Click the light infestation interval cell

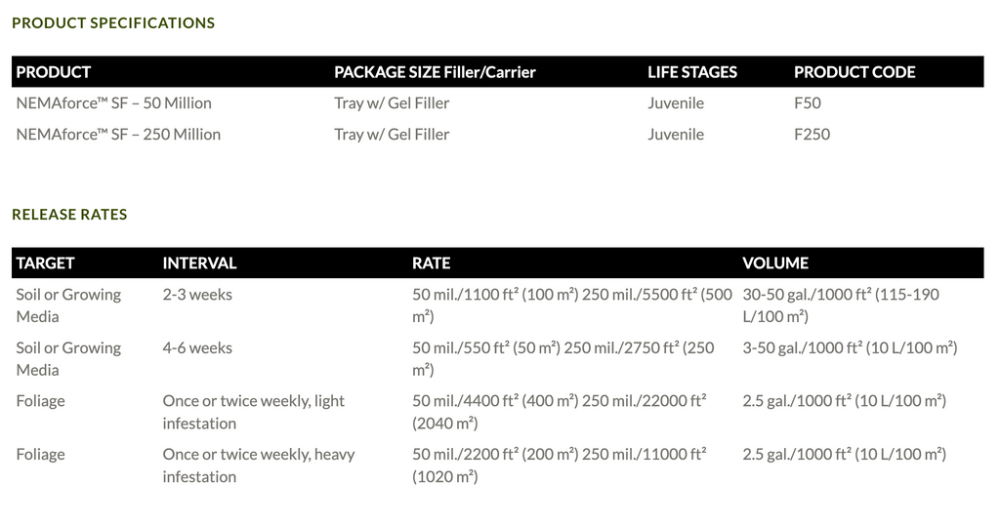253,412
